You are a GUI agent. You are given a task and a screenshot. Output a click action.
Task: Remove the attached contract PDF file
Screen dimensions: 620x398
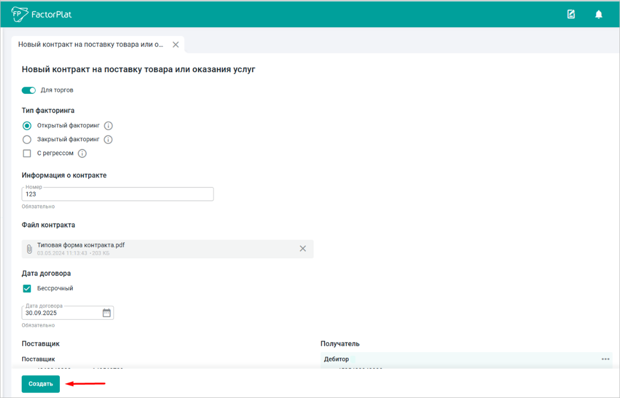coord(303,249)
